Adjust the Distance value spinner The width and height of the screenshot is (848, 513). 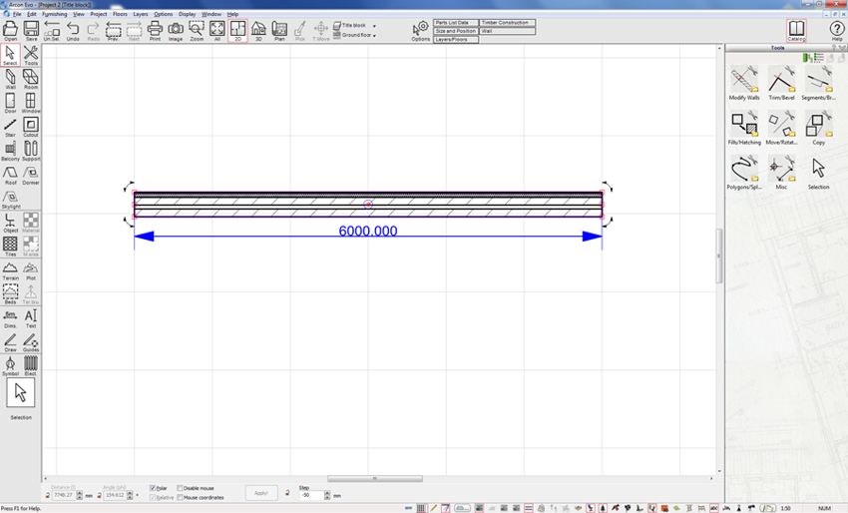click(x=80, y=495)
